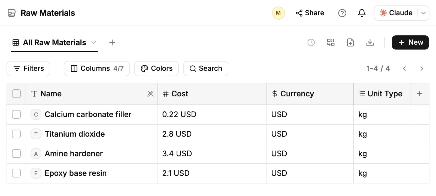Open the Filters menu

tap(28, 69)
